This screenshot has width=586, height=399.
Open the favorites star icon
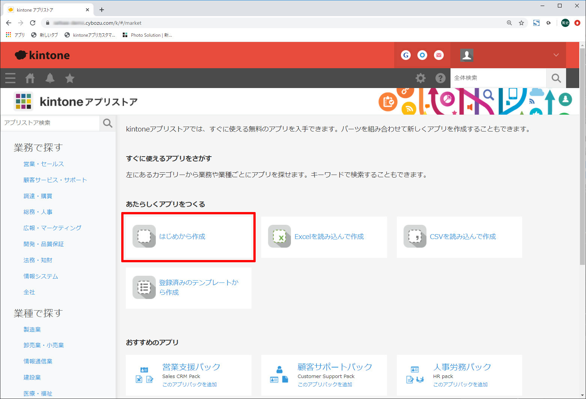point(70,78)
